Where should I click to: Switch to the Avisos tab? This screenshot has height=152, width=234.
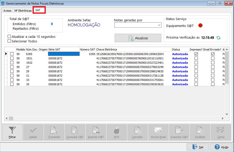tap(7, 11)
